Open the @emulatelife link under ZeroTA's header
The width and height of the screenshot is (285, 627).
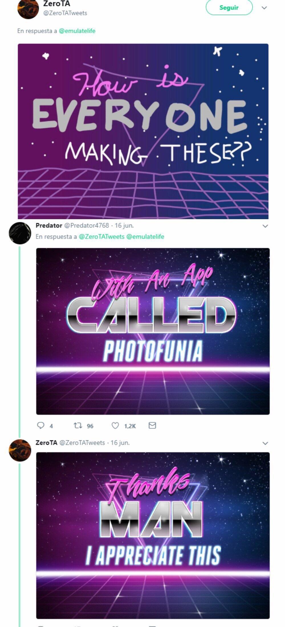[x=77, y=31]
